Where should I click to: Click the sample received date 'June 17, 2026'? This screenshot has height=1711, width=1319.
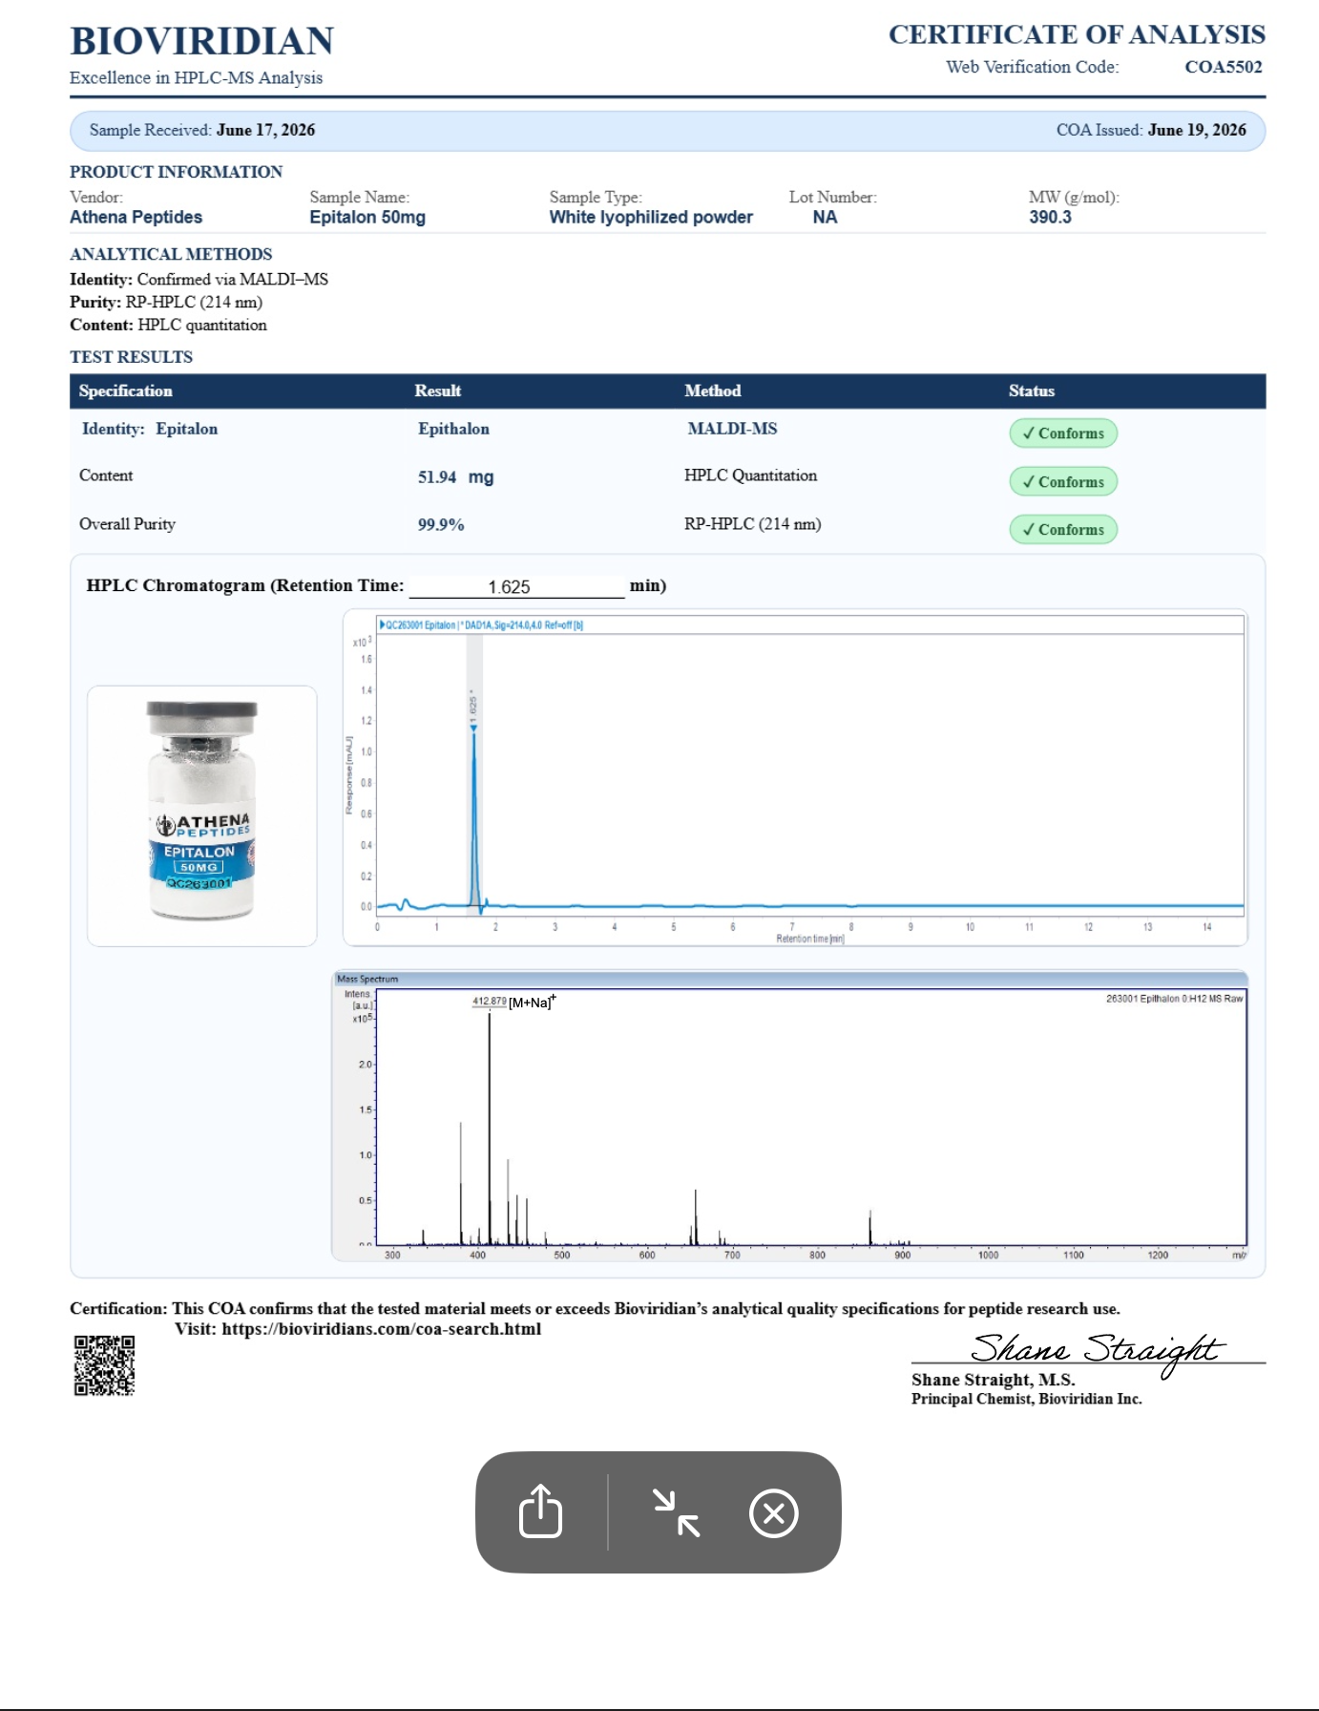click(265, 130)
